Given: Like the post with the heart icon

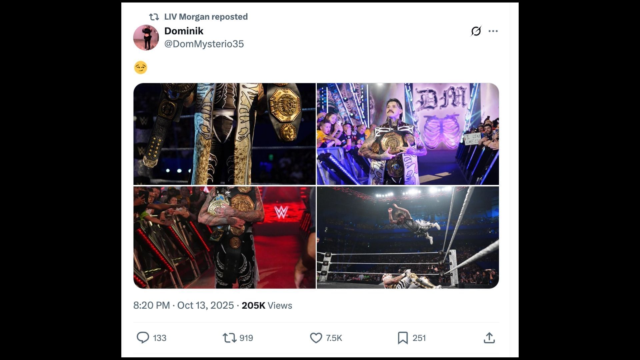Looking at the screenshot, I should point(316,338).
